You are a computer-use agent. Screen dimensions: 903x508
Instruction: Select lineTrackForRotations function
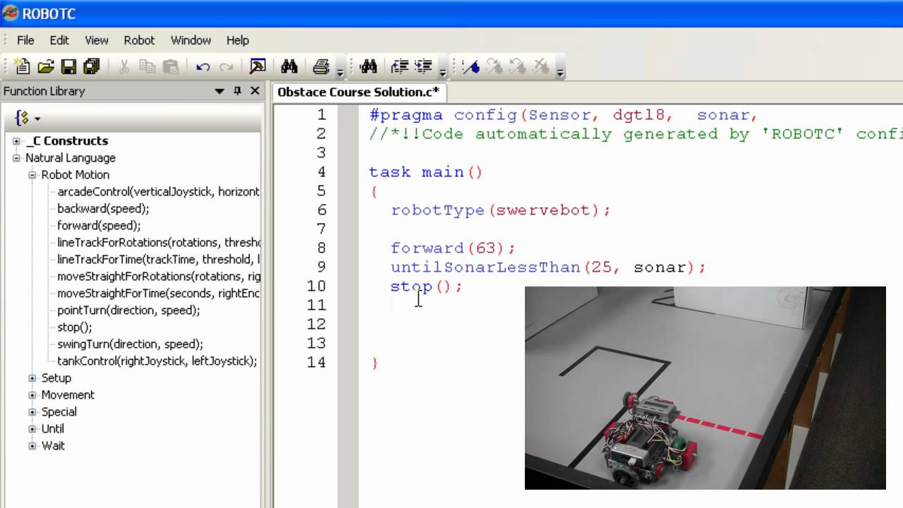tap(158, 243)
